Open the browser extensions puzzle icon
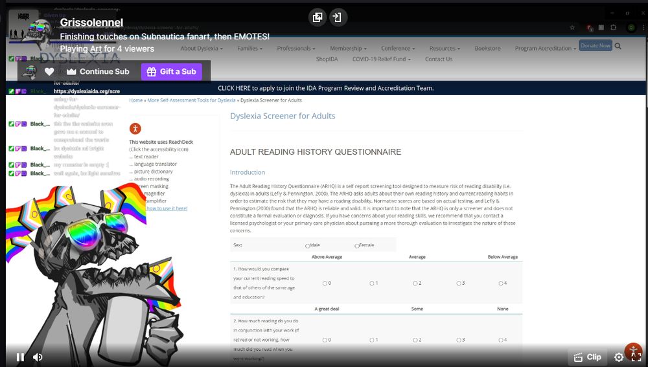The image size is (648, 367). pos(613,28)
